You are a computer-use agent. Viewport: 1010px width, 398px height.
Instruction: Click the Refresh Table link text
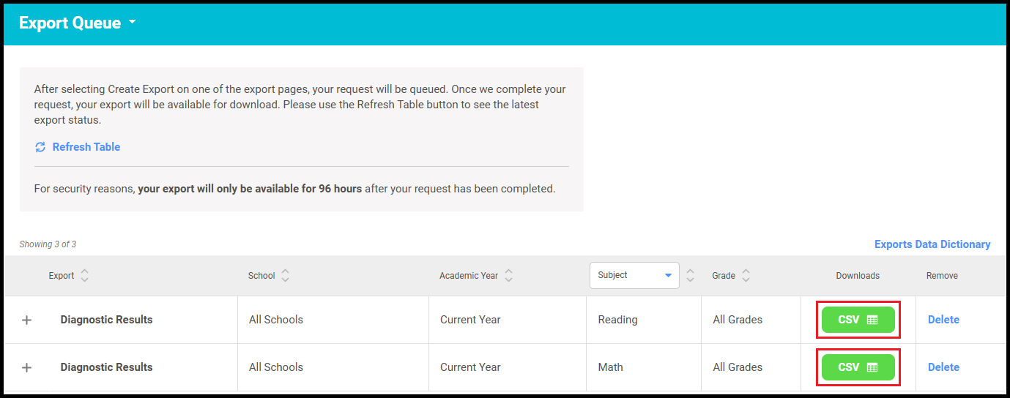[86, 147]
